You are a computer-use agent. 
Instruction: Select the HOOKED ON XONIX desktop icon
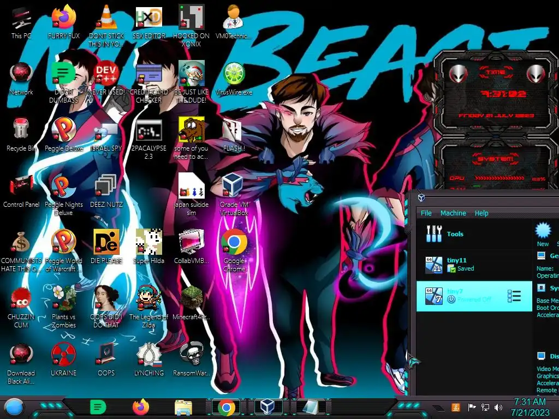pyautogui.click(x=191, y=25)
